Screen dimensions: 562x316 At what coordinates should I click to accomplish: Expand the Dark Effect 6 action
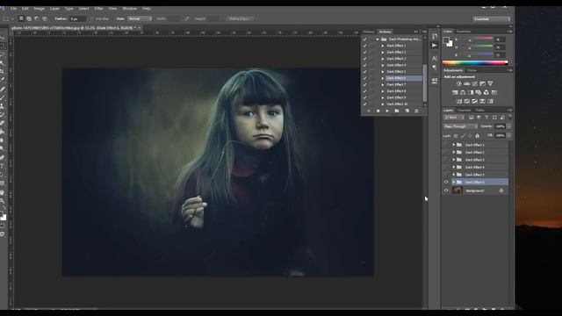[383, 78]
